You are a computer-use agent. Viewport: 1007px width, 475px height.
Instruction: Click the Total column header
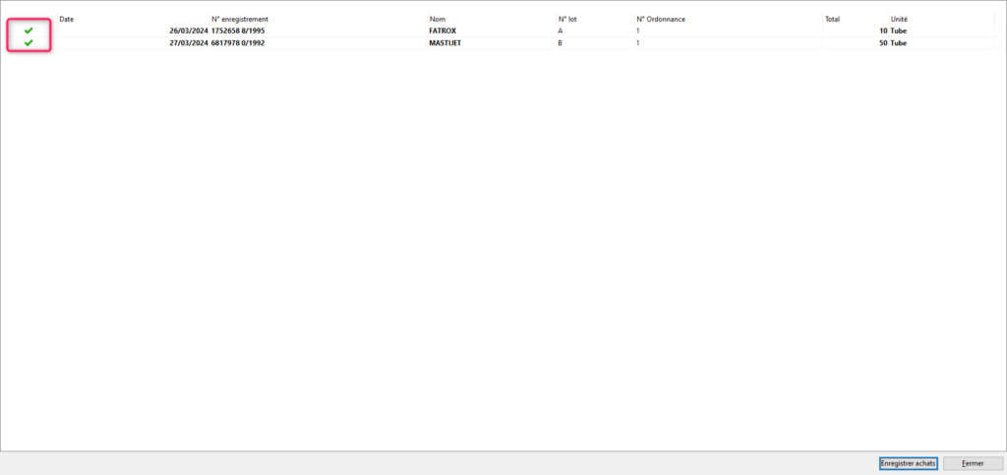click(833, 19)
